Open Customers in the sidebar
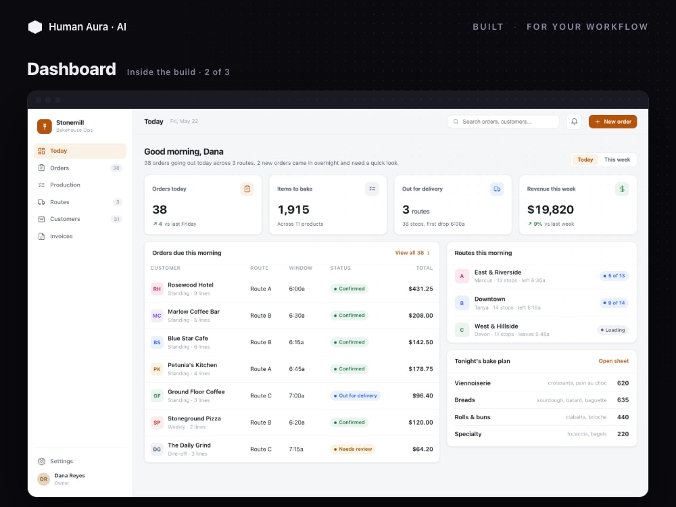This screenshot has width=676, height=507. pos(80,219)
